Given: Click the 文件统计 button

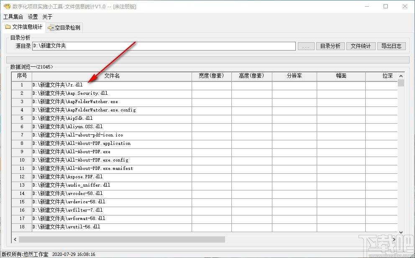Looking at the screenshot, I should 361,46.
